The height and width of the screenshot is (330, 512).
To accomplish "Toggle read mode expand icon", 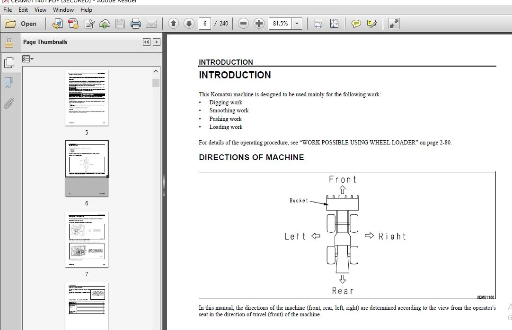I will (x=394, y=24).
